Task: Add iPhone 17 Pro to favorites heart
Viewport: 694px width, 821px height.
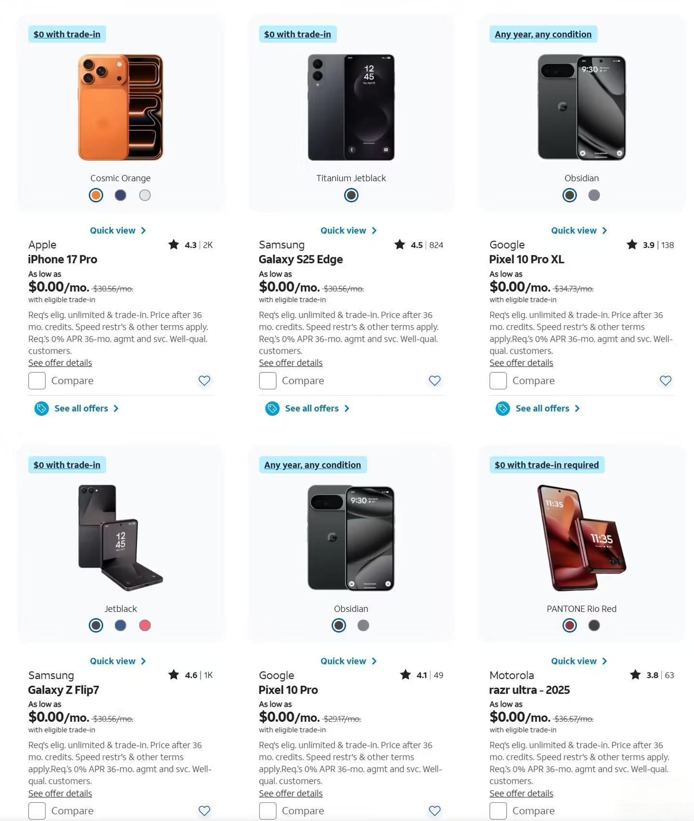Action: click(x=204, y=381)
